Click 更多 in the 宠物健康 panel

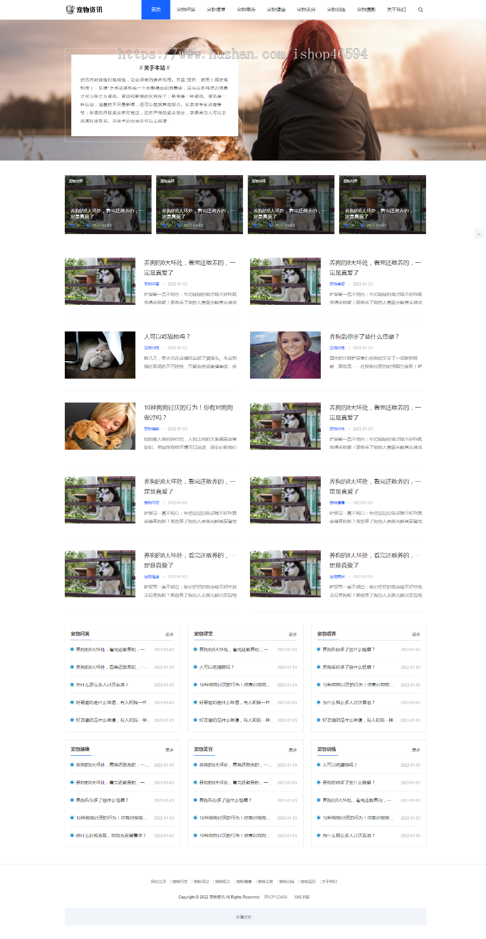pos(170,750)
